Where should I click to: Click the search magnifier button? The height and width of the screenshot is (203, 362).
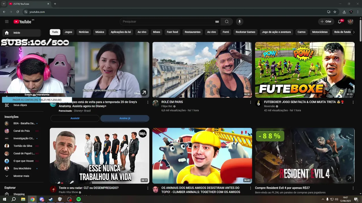(x=227, y=21)
